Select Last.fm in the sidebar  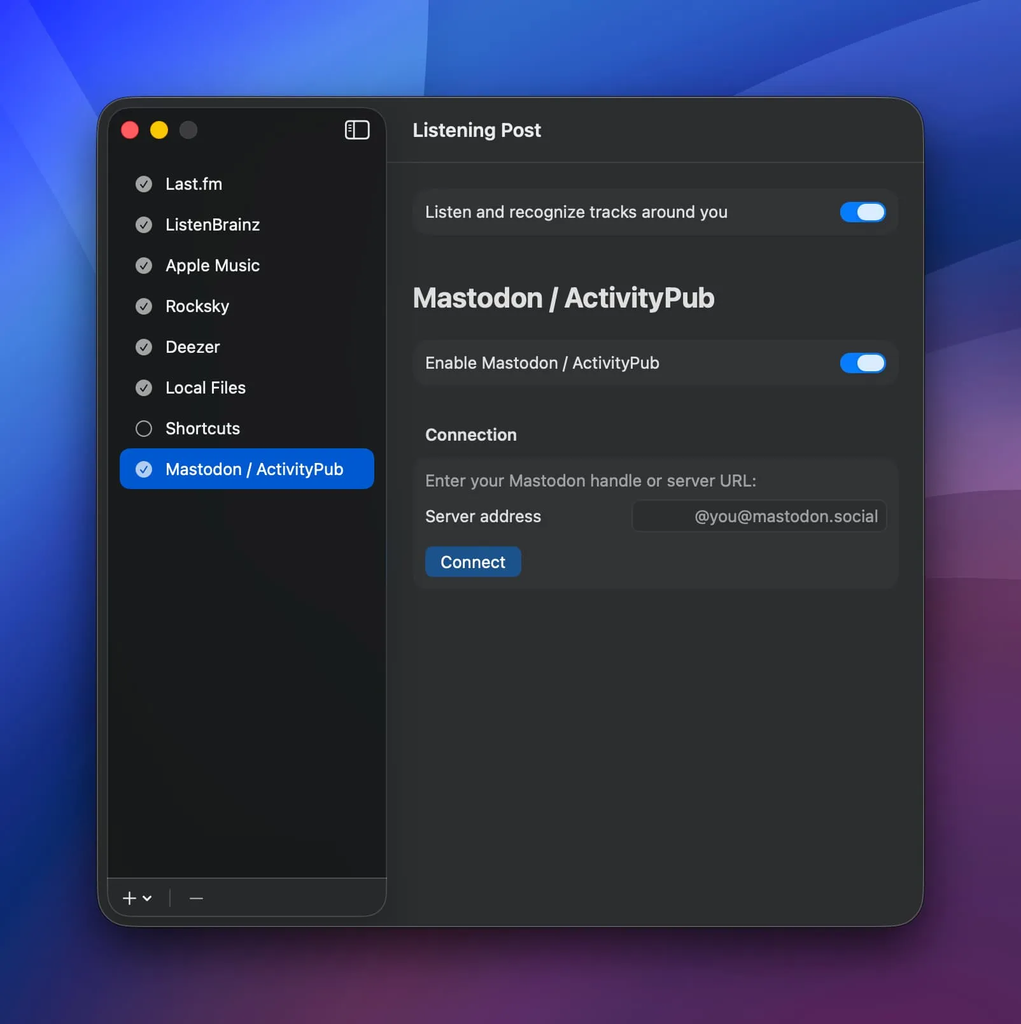pyautogui.click(x=194, y=184)
